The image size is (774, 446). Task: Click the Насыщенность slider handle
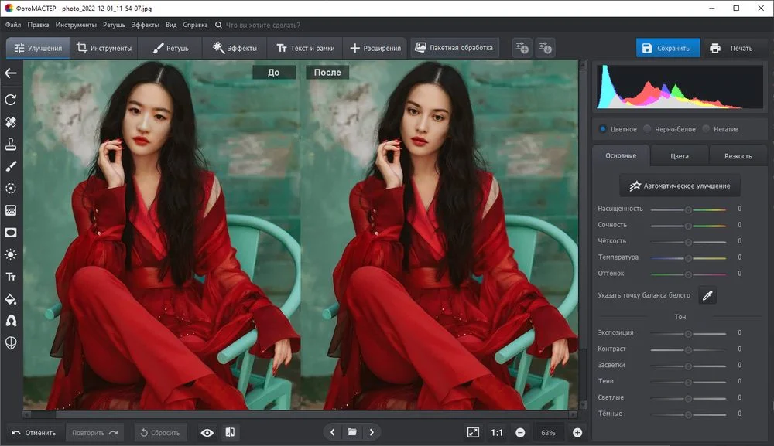coord(688,209)
